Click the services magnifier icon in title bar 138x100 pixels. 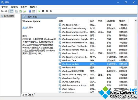pos(3,2)
